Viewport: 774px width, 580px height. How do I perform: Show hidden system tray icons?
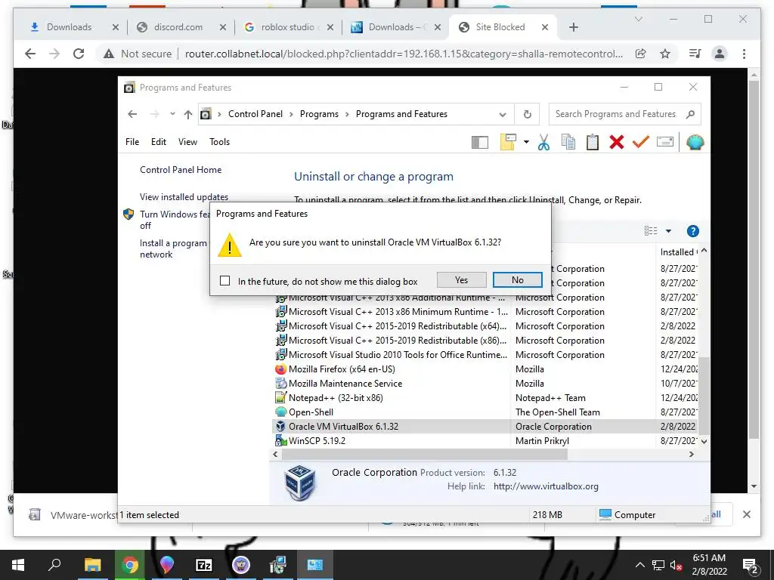[639, 565]
